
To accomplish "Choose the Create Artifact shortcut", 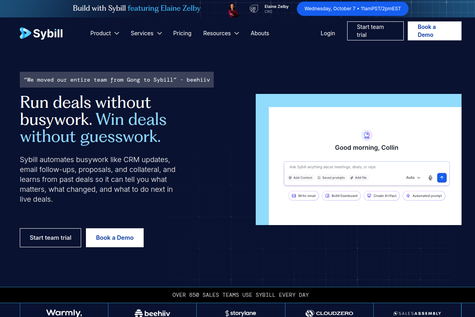I will tap(382, 196).
